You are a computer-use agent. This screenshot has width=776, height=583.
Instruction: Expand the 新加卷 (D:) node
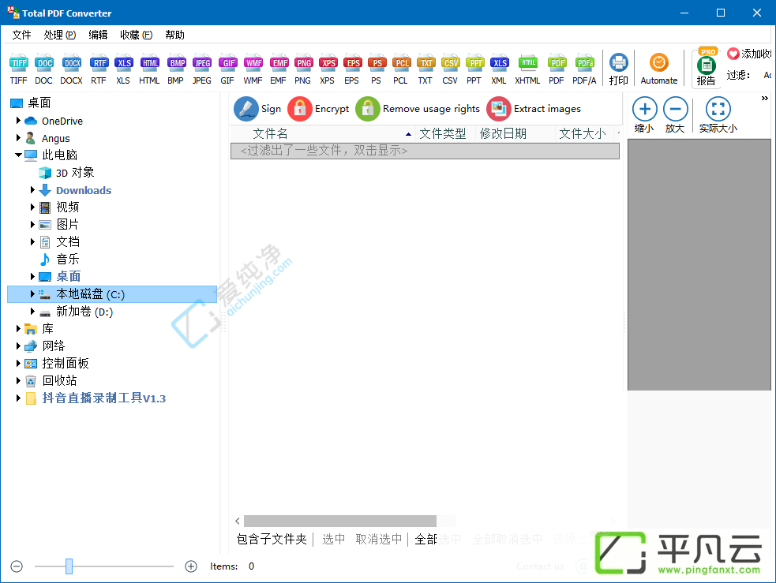click(32, 311)
